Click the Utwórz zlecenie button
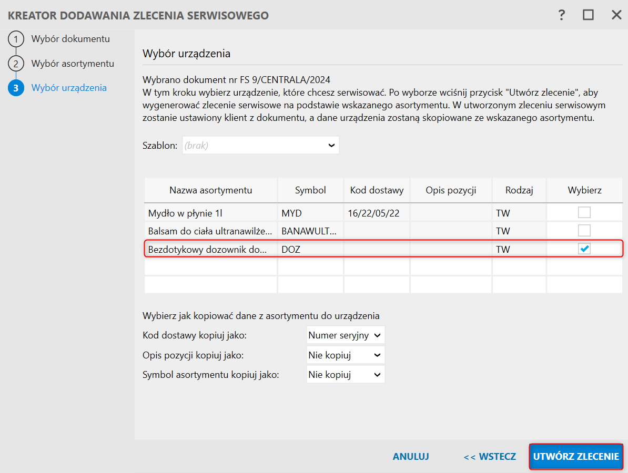The width and height of the screenshot is (628, 473). [576, 457]
